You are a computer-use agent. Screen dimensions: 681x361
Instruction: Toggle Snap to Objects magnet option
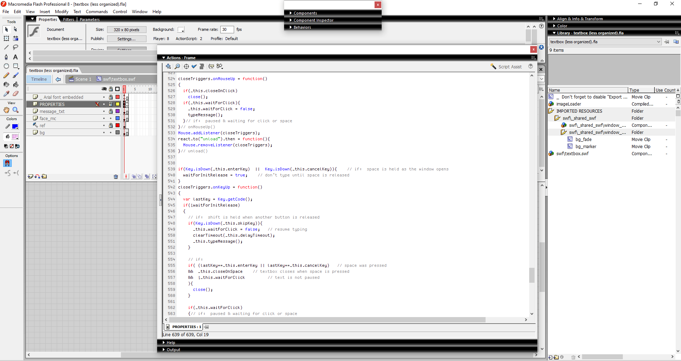7,163
